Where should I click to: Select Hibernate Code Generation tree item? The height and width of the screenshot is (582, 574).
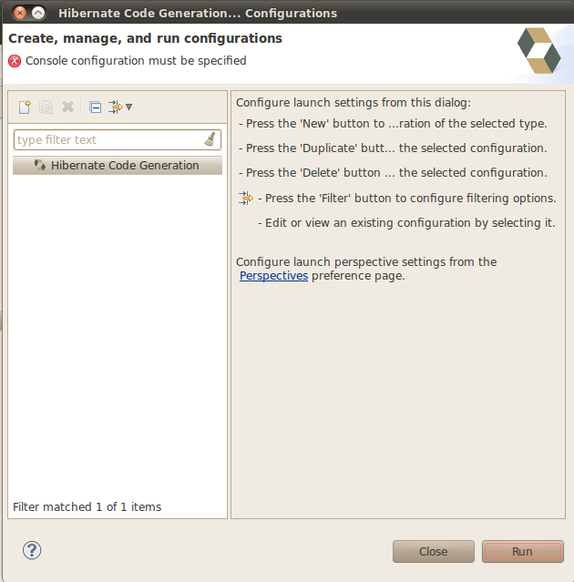118,166
